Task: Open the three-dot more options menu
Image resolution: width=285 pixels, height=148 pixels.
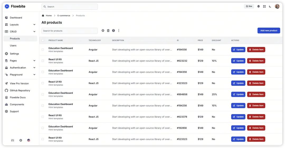Action: 119,31
